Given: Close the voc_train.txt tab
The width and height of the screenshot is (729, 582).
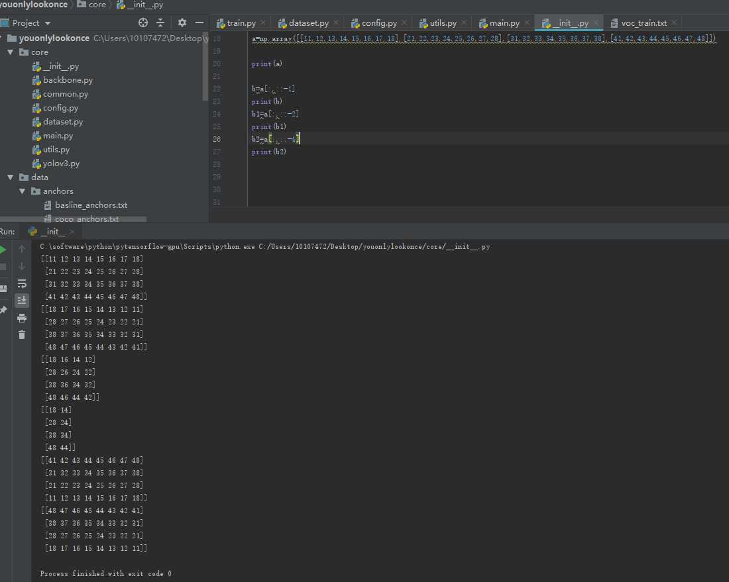Looking at the screenshot, I should pyautogui.click(x=674, y=23).
